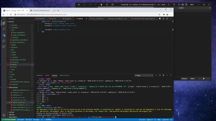This screenshot has width=216, height=121.
Task: Close the task.rb editor tab
Action: point(86,19)
